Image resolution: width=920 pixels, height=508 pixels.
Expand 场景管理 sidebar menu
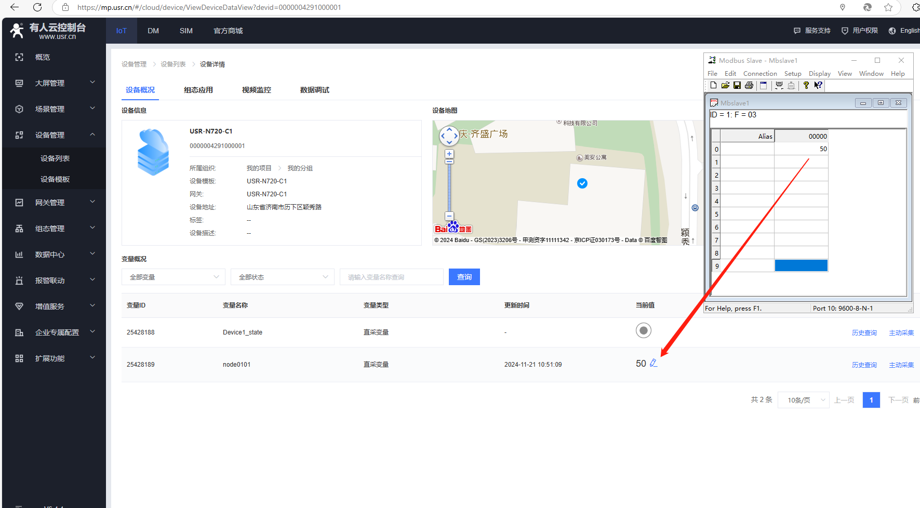tap(54, 109)
